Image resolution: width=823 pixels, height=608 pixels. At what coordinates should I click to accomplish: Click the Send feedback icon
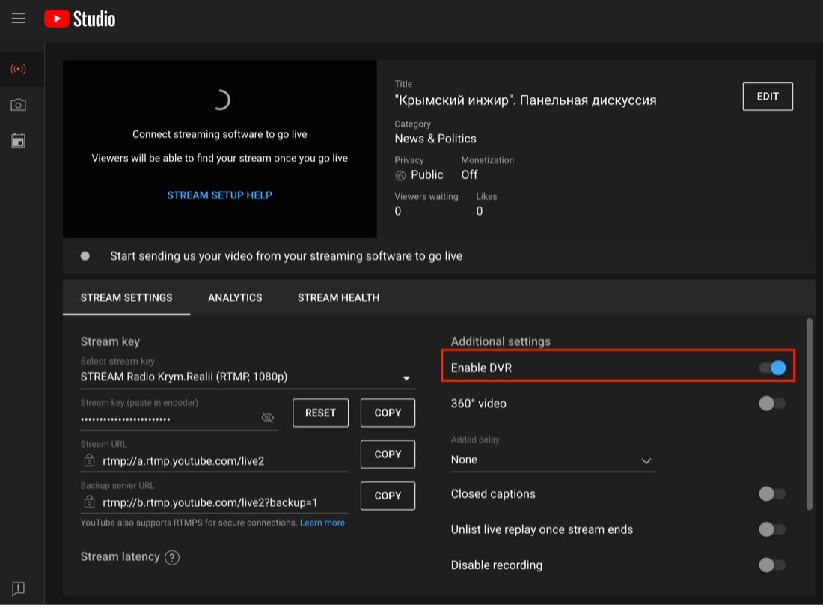point(19,588)
